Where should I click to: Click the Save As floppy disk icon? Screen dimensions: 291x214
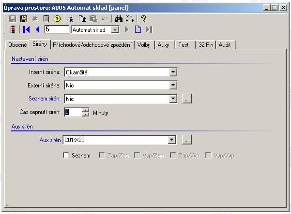pos(24,19)
